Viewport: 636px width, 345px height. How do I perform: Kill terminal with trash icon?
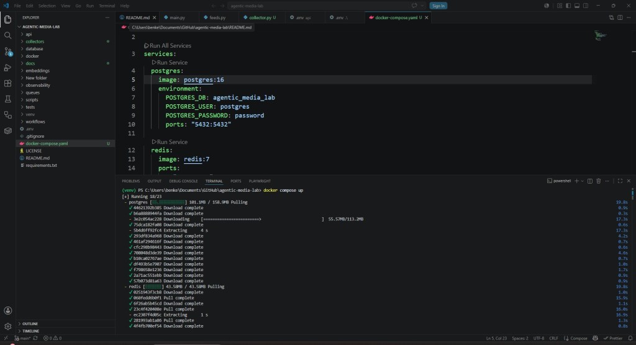pos(598,181)
